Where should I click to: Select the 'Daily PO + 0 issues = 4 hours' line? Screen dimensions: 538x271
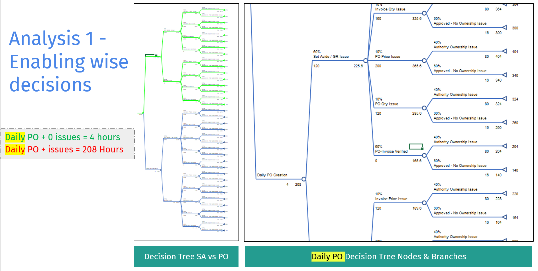click(x=63, y=137)
